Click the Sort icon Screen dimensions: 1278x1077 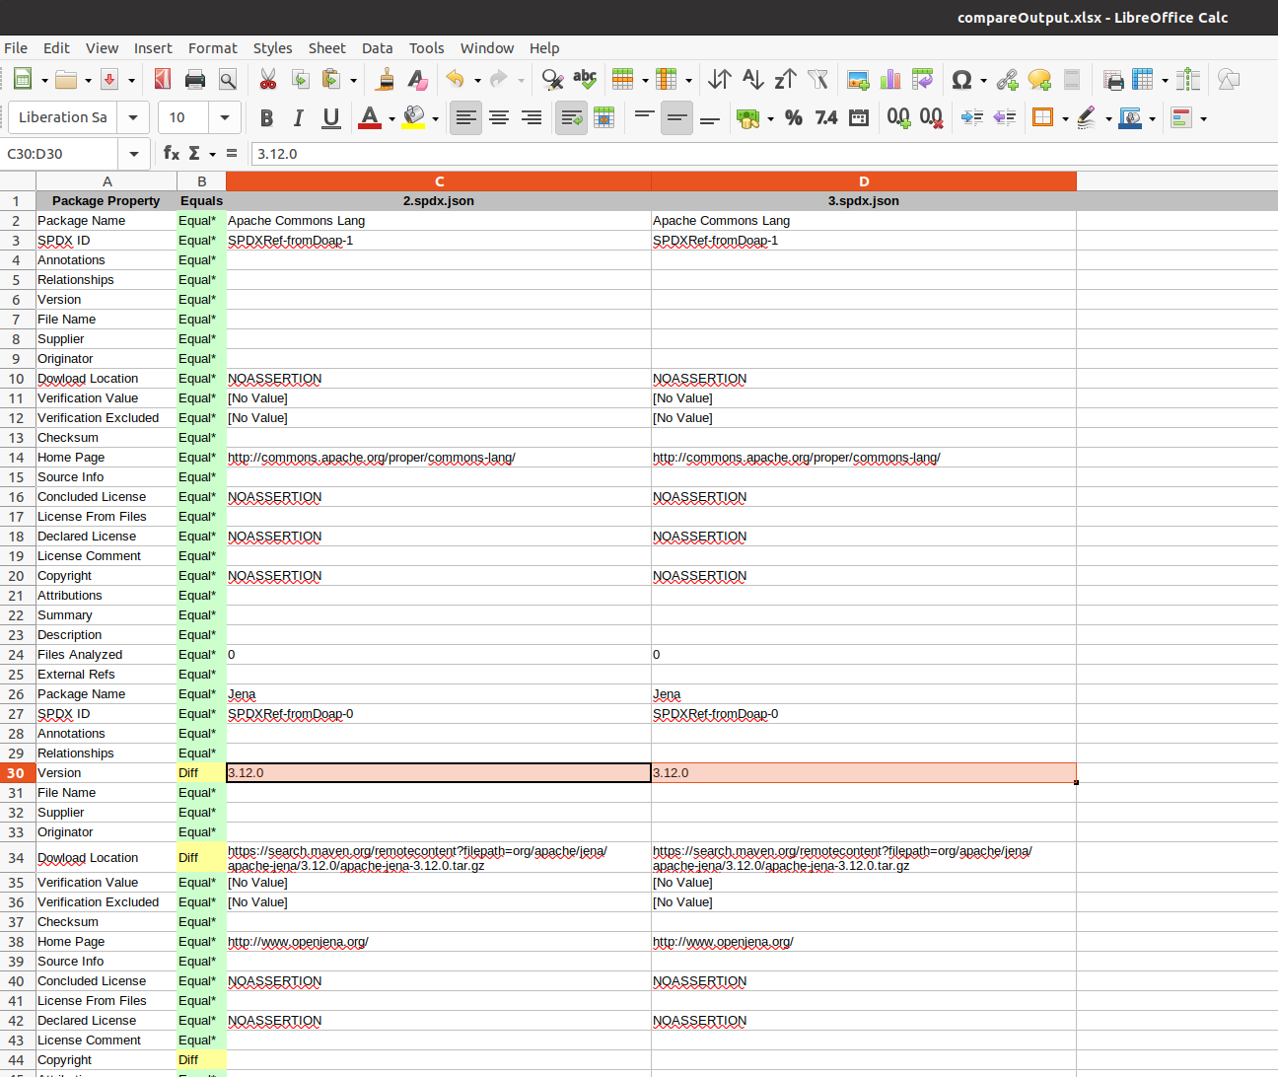click(720, 80)
